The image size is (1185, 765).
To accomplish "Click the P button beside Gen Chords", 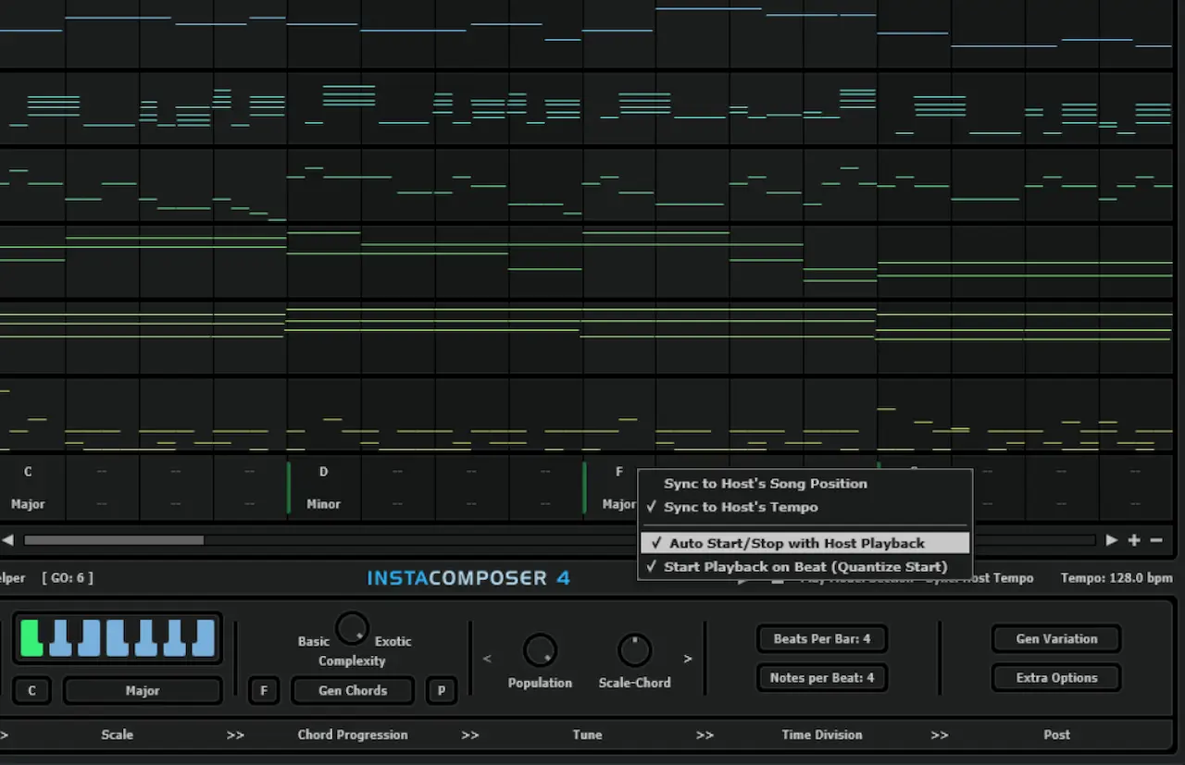I will (442, 690).
